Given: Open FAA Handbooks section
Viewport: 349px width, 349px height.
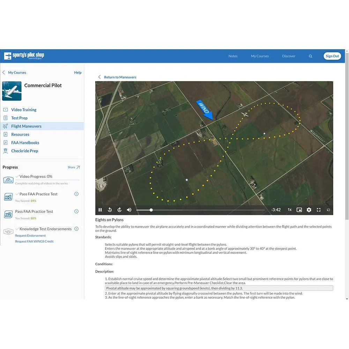Looking at the screenshot, I should 25,143.
